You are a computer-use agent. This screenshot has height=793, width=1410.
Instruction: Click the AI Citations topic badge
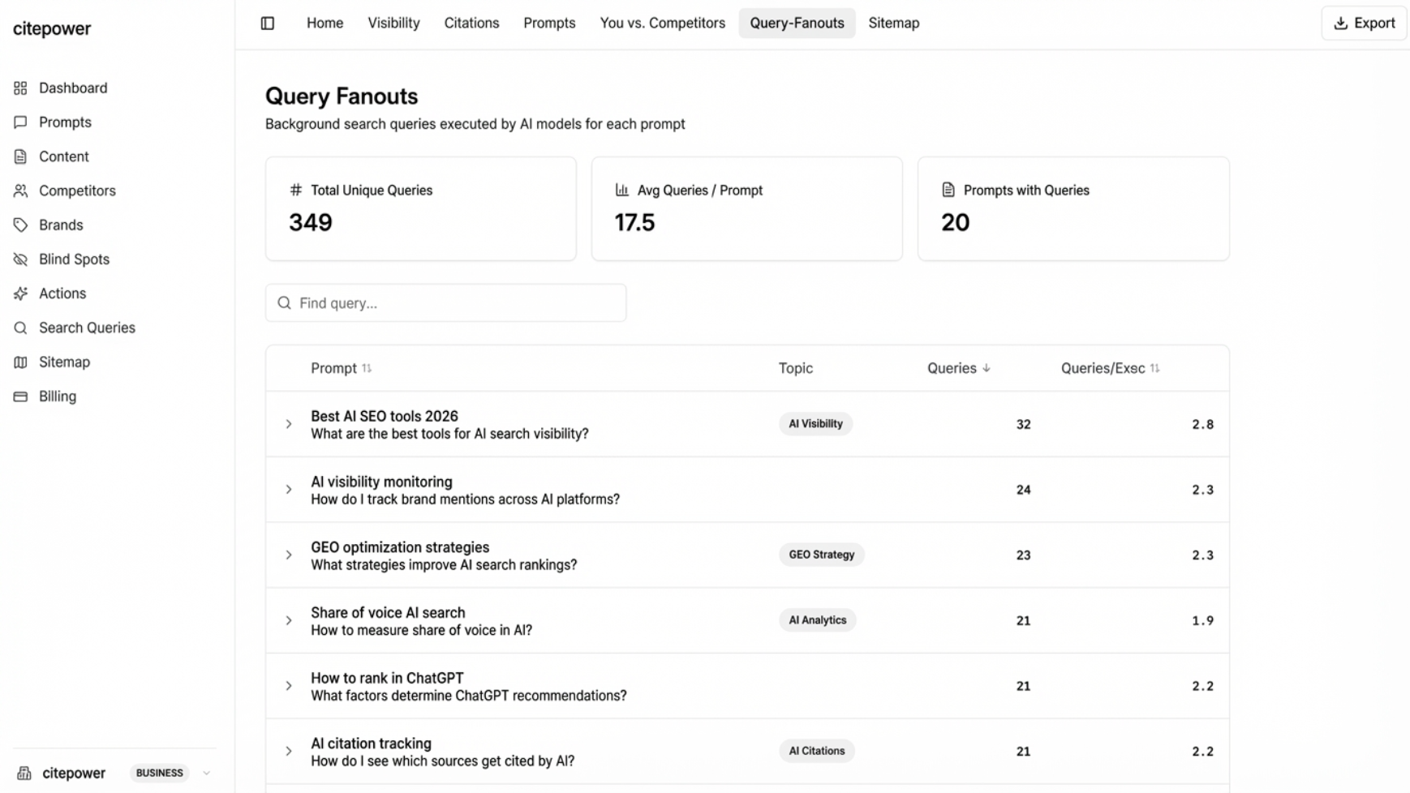pos(817,752)
